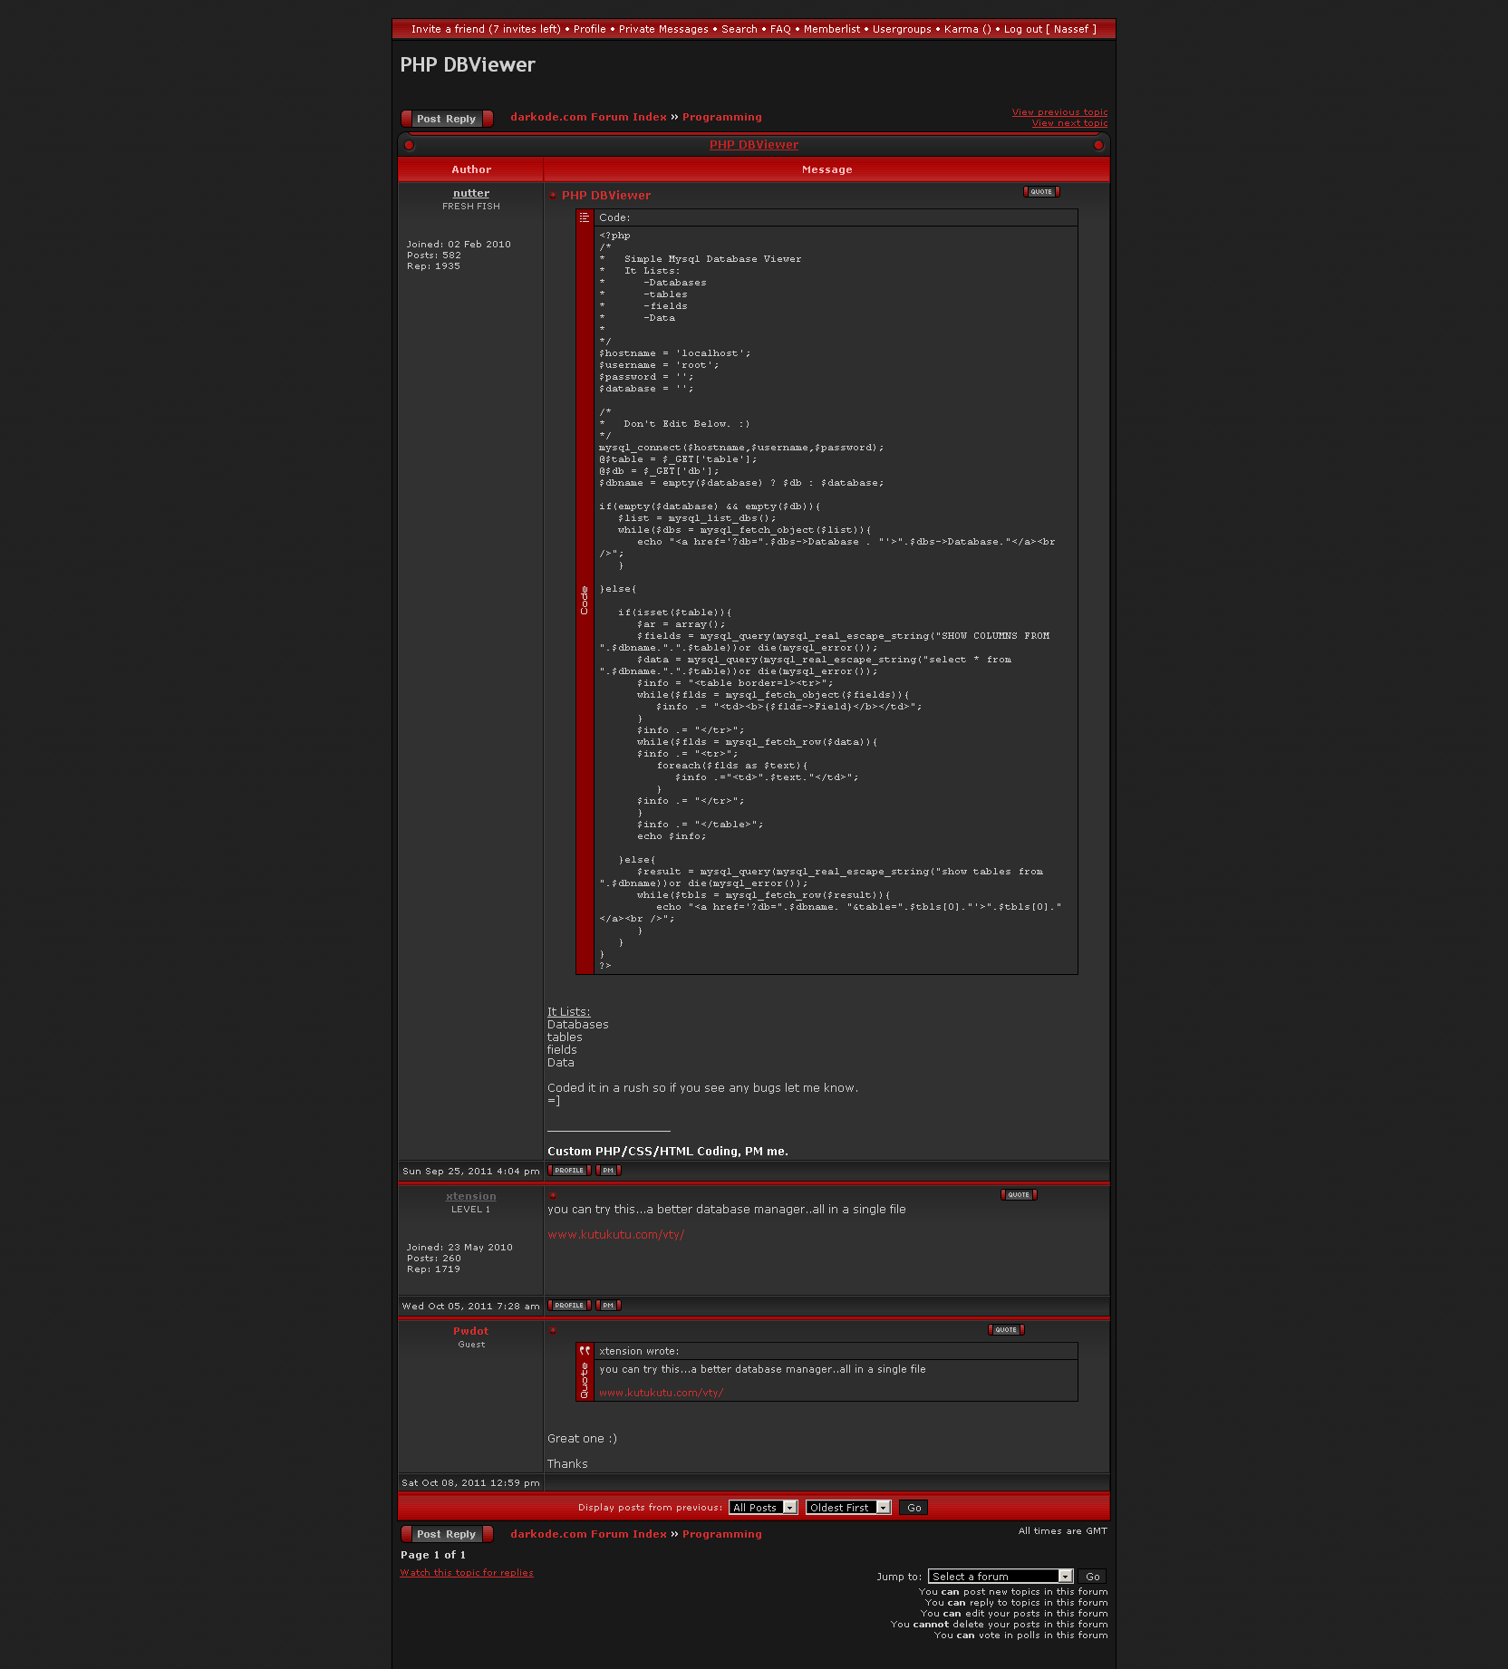Screen dimensions: 1508x1669
Task: Open Private Messages in top navigation
Action: click(663, 29)
